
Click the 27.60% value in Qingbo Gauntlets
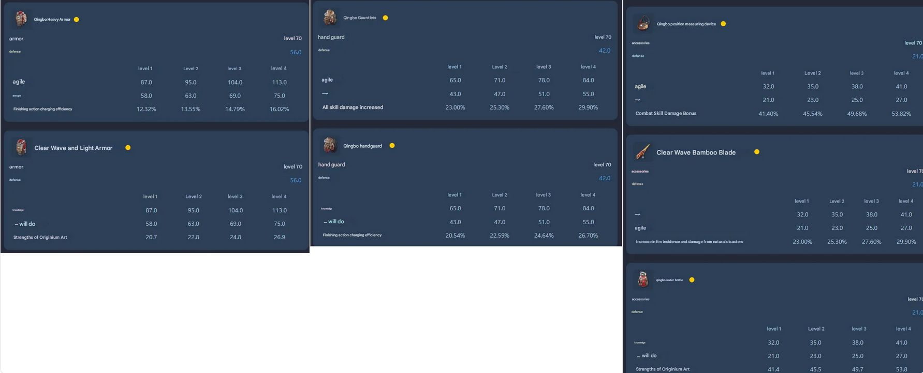pyautogui.click(x=544, y=107)
